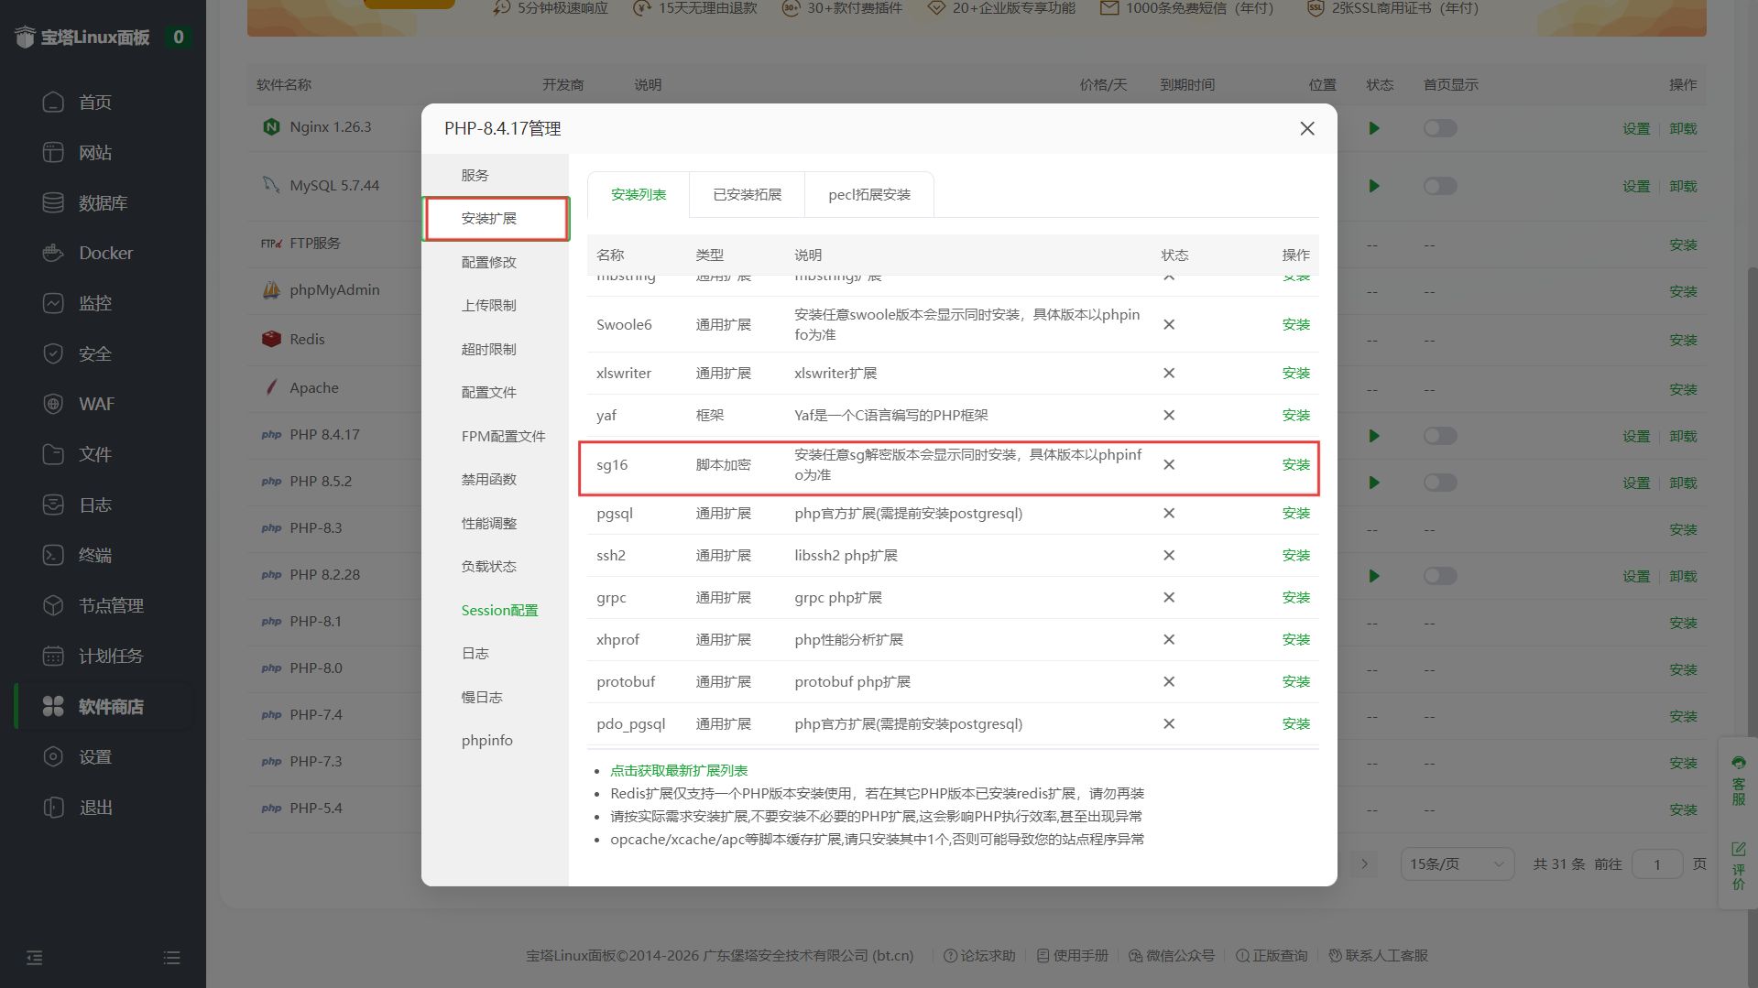This screenshot has height=988, width=1758.
Task: Toggle homepage display for PHP 8.2.28
Action: click(1439, 576)
